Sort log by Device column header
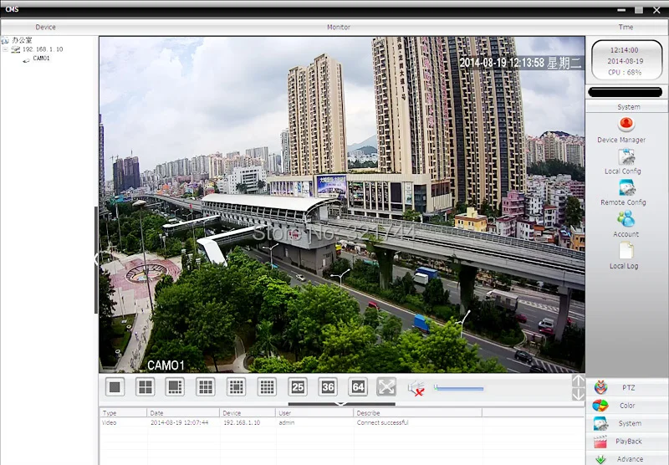This screenshot has height=465, width=669. pos(248,413)
